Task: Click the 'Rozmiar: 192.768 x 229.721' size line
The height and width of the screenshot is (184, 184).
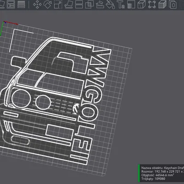Action: click(162, 172)
